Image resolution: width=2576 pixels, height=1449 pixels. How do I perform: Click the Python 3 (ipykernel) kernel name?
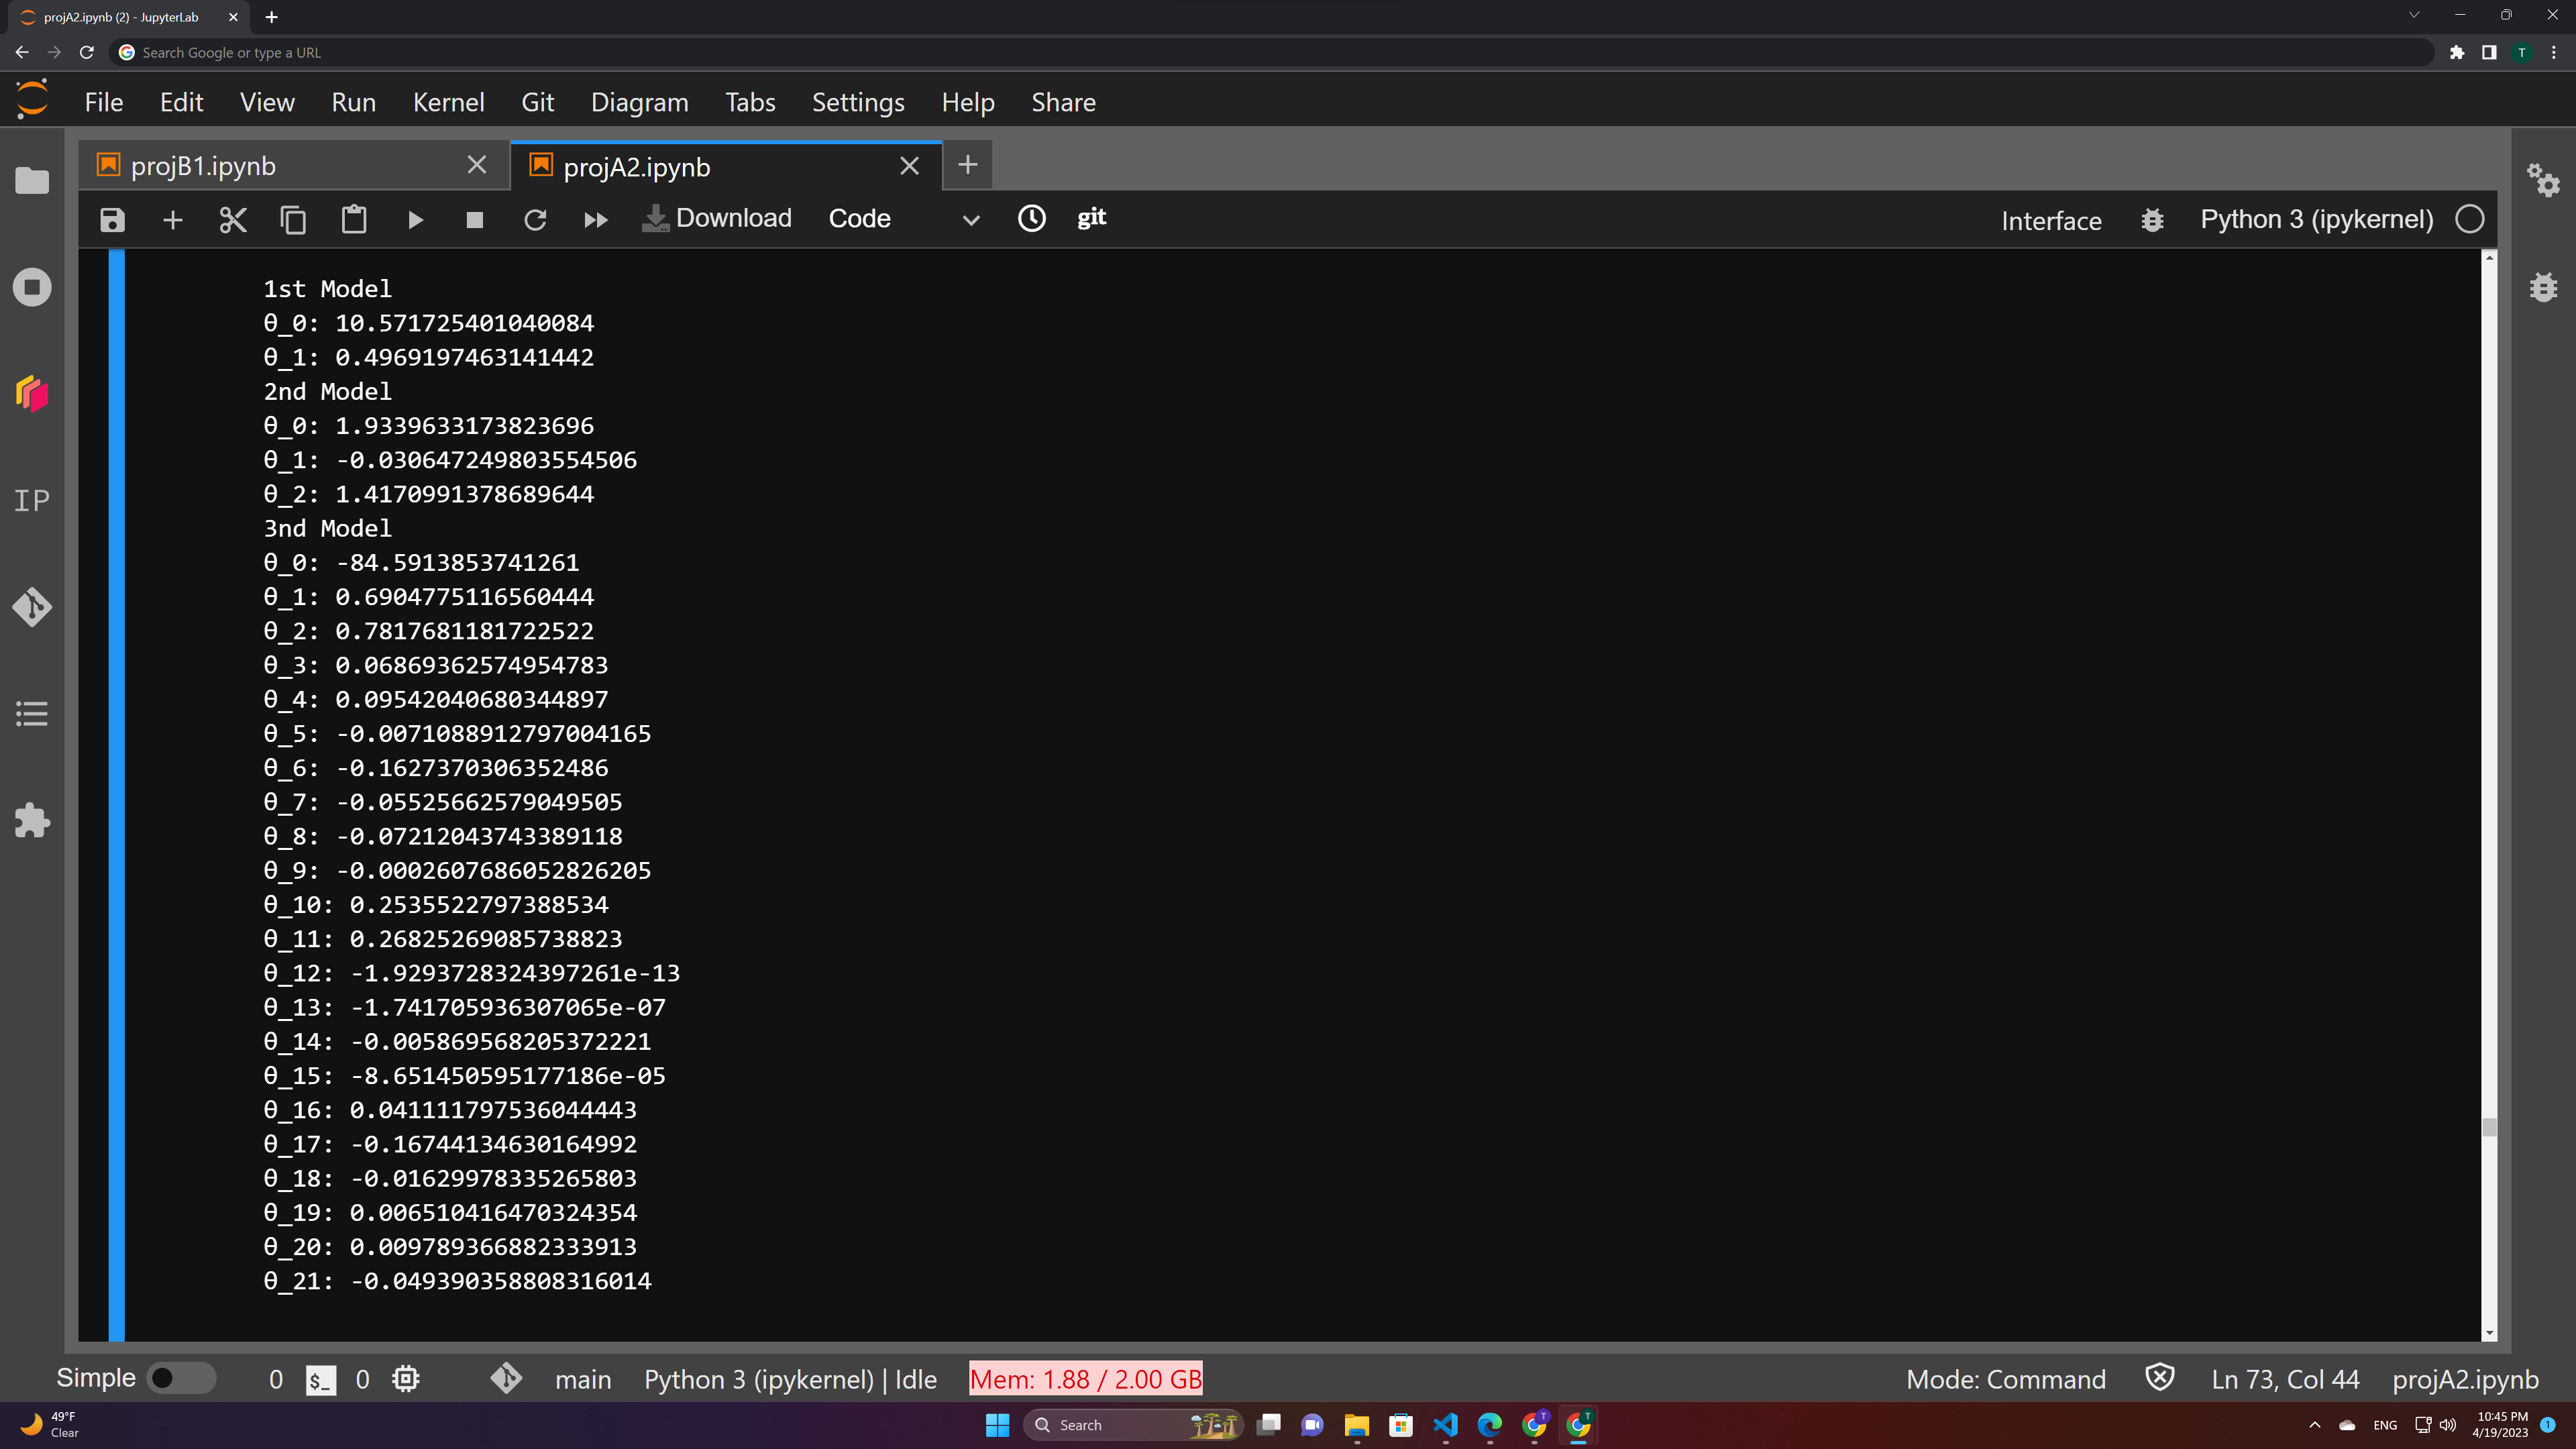2316,219
